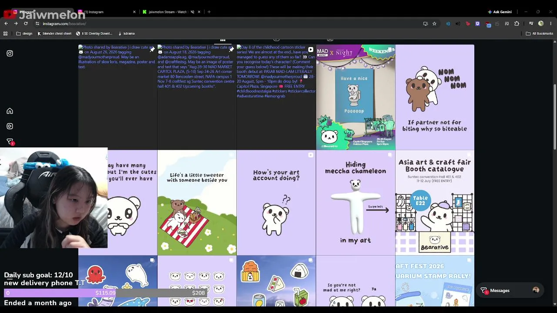Open the Messages icon with red badge in sidebar

pos(10,142)
